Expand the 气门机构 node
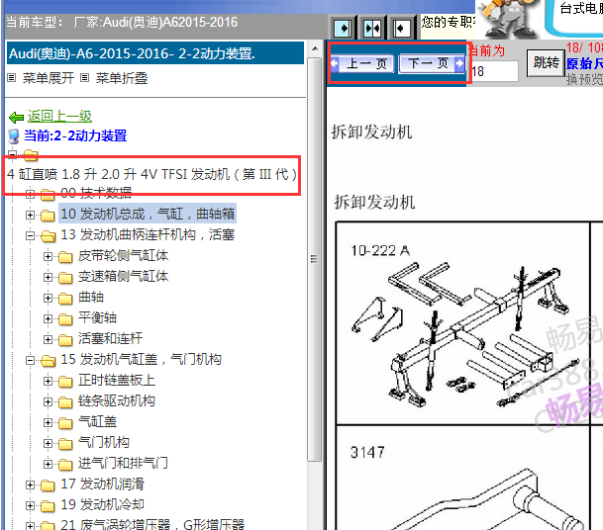Image resolution: width=603 pixels, height=530 pixels. click(x=48, y=443)
